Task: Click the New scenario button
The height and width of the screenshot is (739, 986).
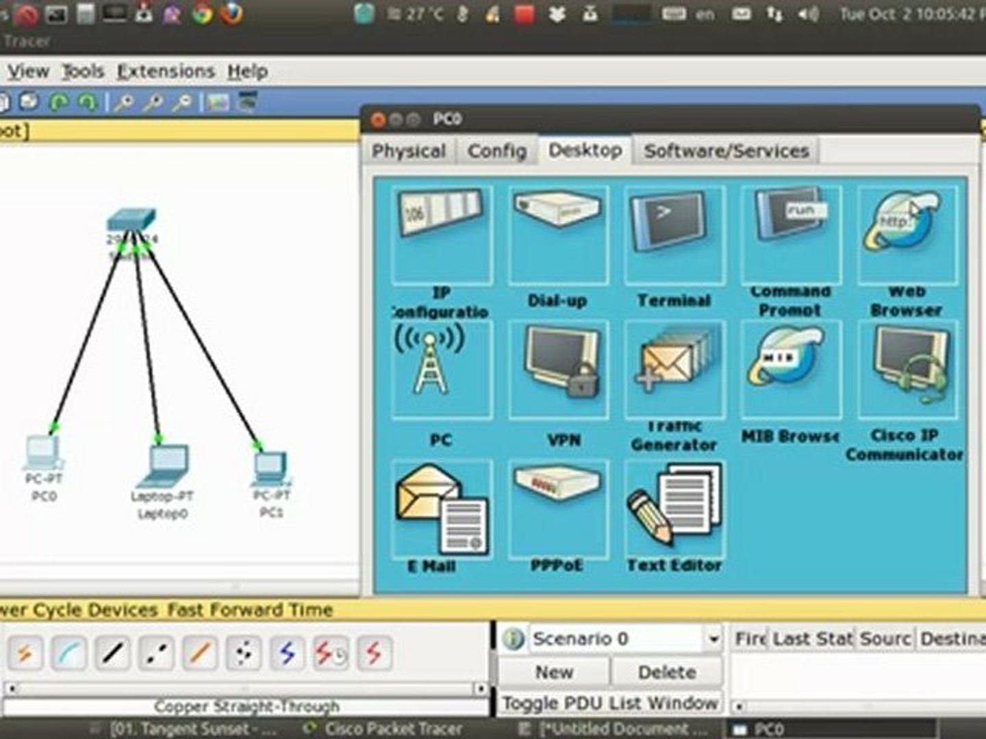Action: coord(553,672)
